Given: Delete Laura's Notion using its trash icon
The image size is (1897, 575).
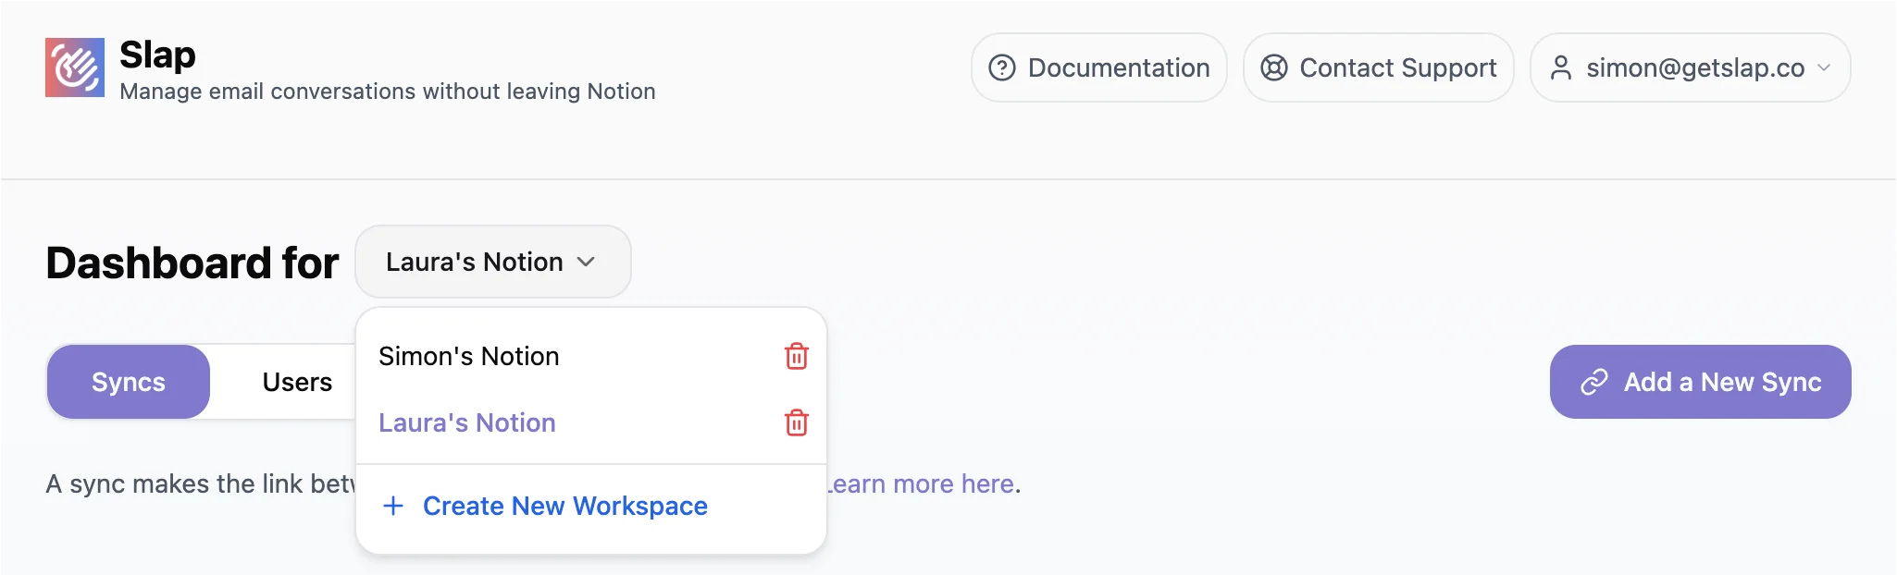Looking at the screenshot, I should 796,422.
